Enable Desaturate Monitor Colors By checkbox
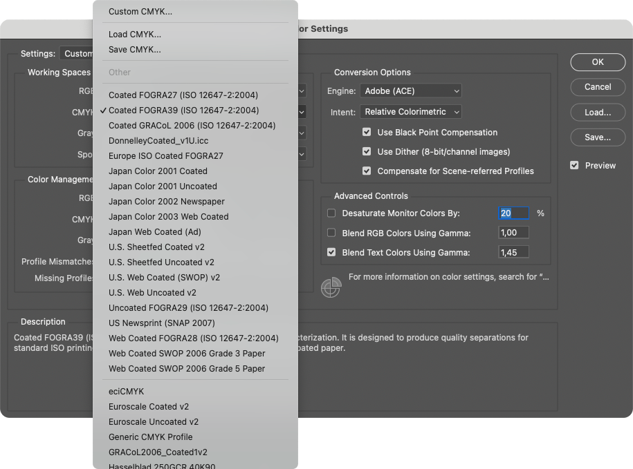The height and width of the screenshot is (469, 633). click(331, 213)
